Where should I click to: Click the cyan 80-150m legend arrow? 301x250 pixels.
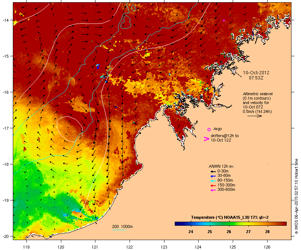(213, 181)
